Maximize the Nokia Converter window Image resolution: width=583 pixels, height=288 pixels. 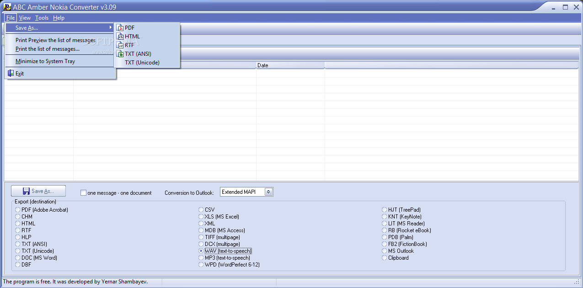[565, 7]
